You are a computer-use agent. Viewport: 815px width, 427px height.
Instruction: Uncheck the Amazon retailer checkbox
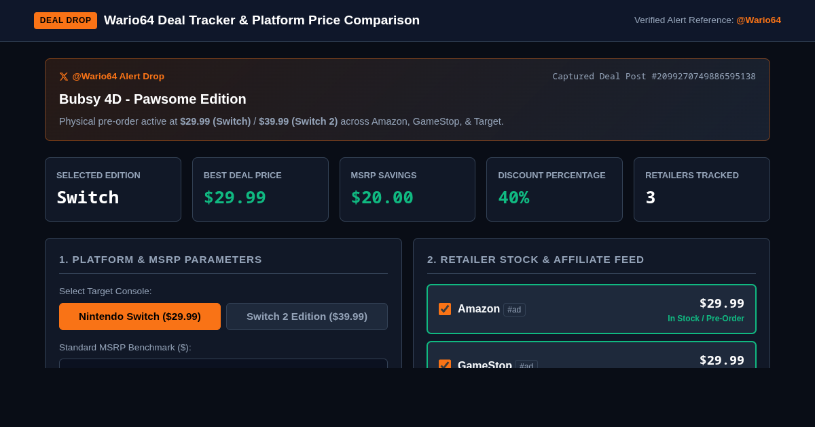445,309
